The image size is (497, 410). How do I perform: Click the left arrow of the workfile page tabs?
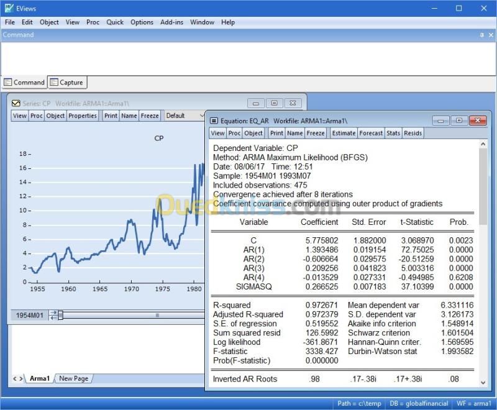pyautogui.click(x=14, y=378)
